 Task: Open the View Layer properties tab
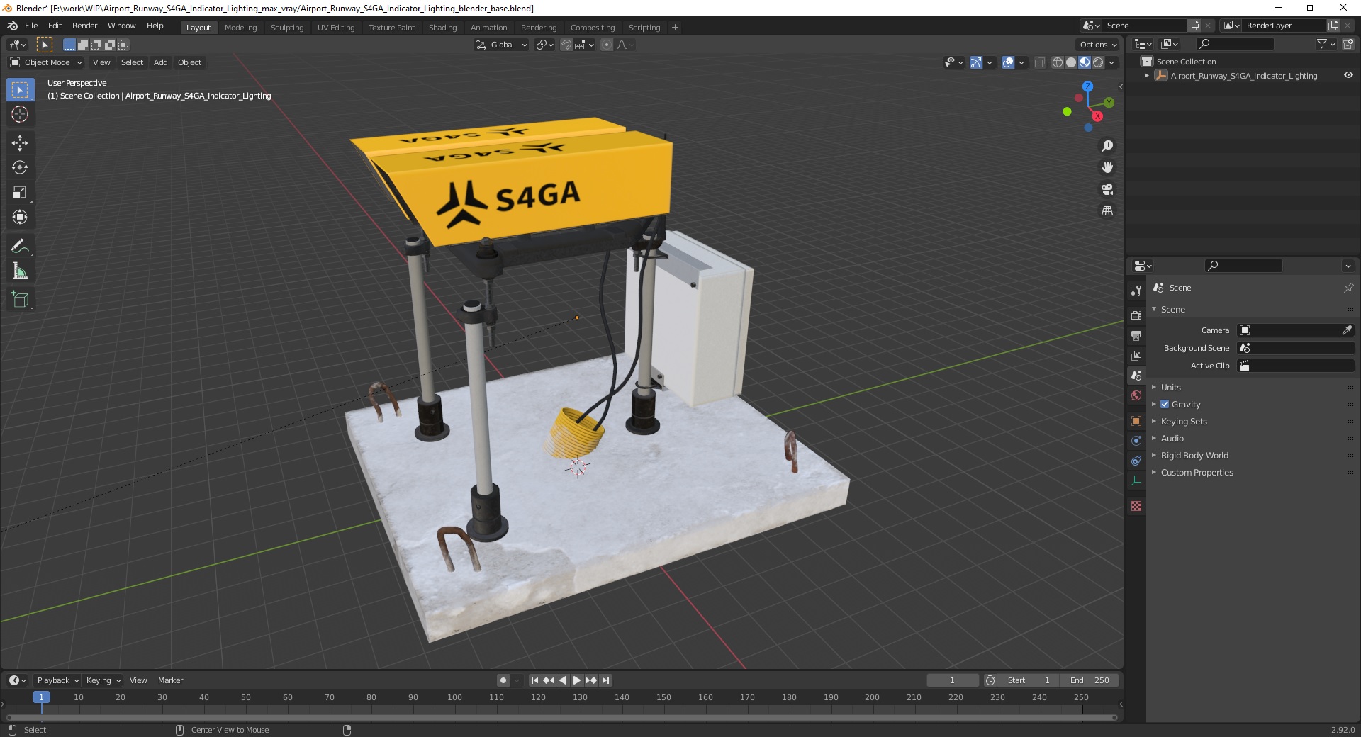coord(1136,355)
